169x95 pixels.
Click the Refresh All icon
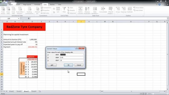click(37, 10)
